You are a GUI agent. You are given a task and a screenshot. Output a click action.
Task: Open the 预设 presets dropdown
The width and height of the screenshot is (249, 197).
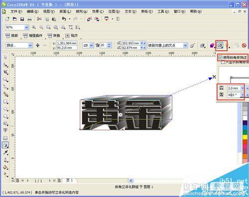click(30, 45)
